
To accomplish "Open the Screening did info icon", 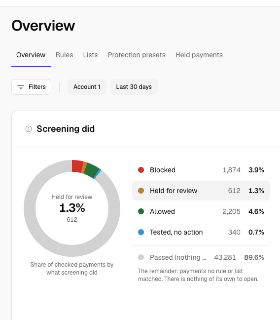I will coord(29,129).
